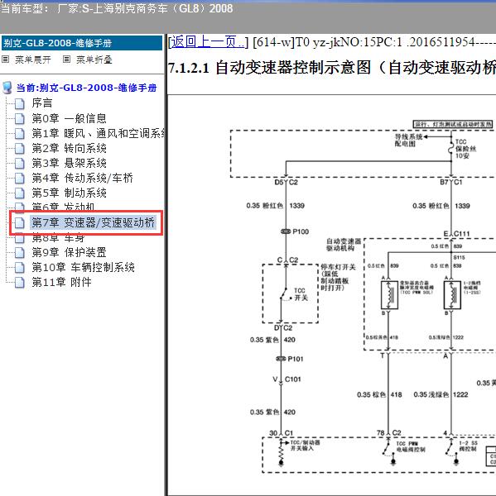
Task: Click the 别克-GL8-2008-维修手册 panel header
Action: tap(82, 43)
